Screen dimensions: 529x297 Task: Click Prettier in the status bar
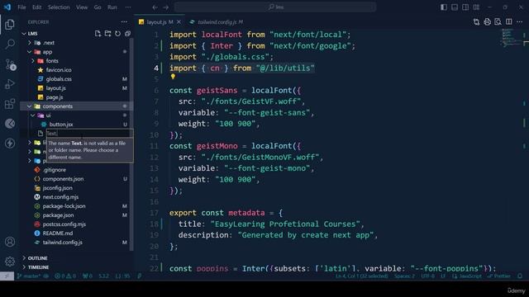499,276
